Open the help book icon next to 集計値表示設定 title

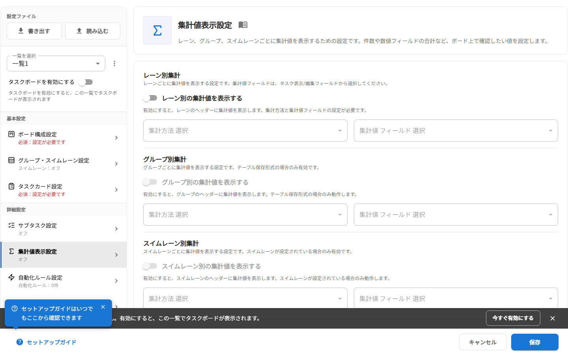pyautogui.click(x=243, y=25)
